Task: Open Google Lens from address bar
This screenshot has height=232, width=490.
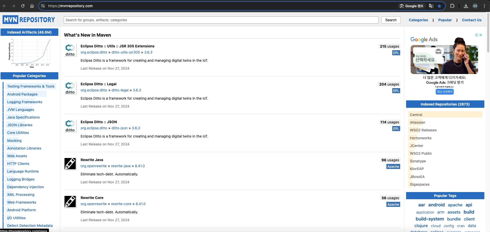Action: click(x=412, y=6)
